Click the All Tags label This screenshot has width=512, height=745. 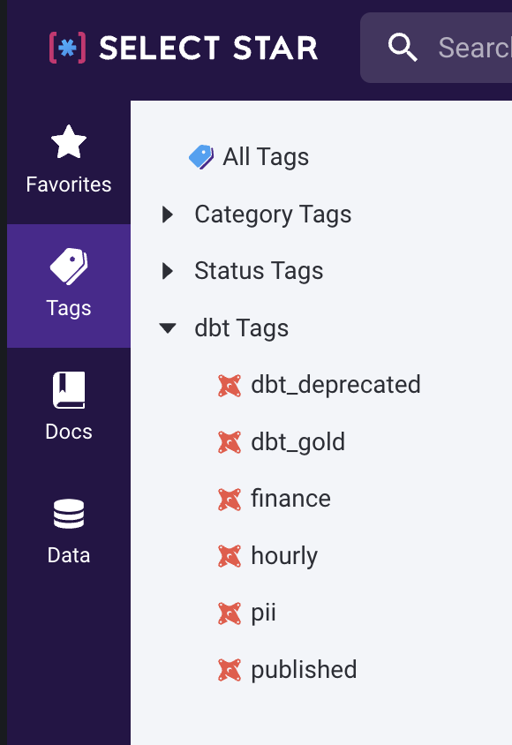pos(266,157)
